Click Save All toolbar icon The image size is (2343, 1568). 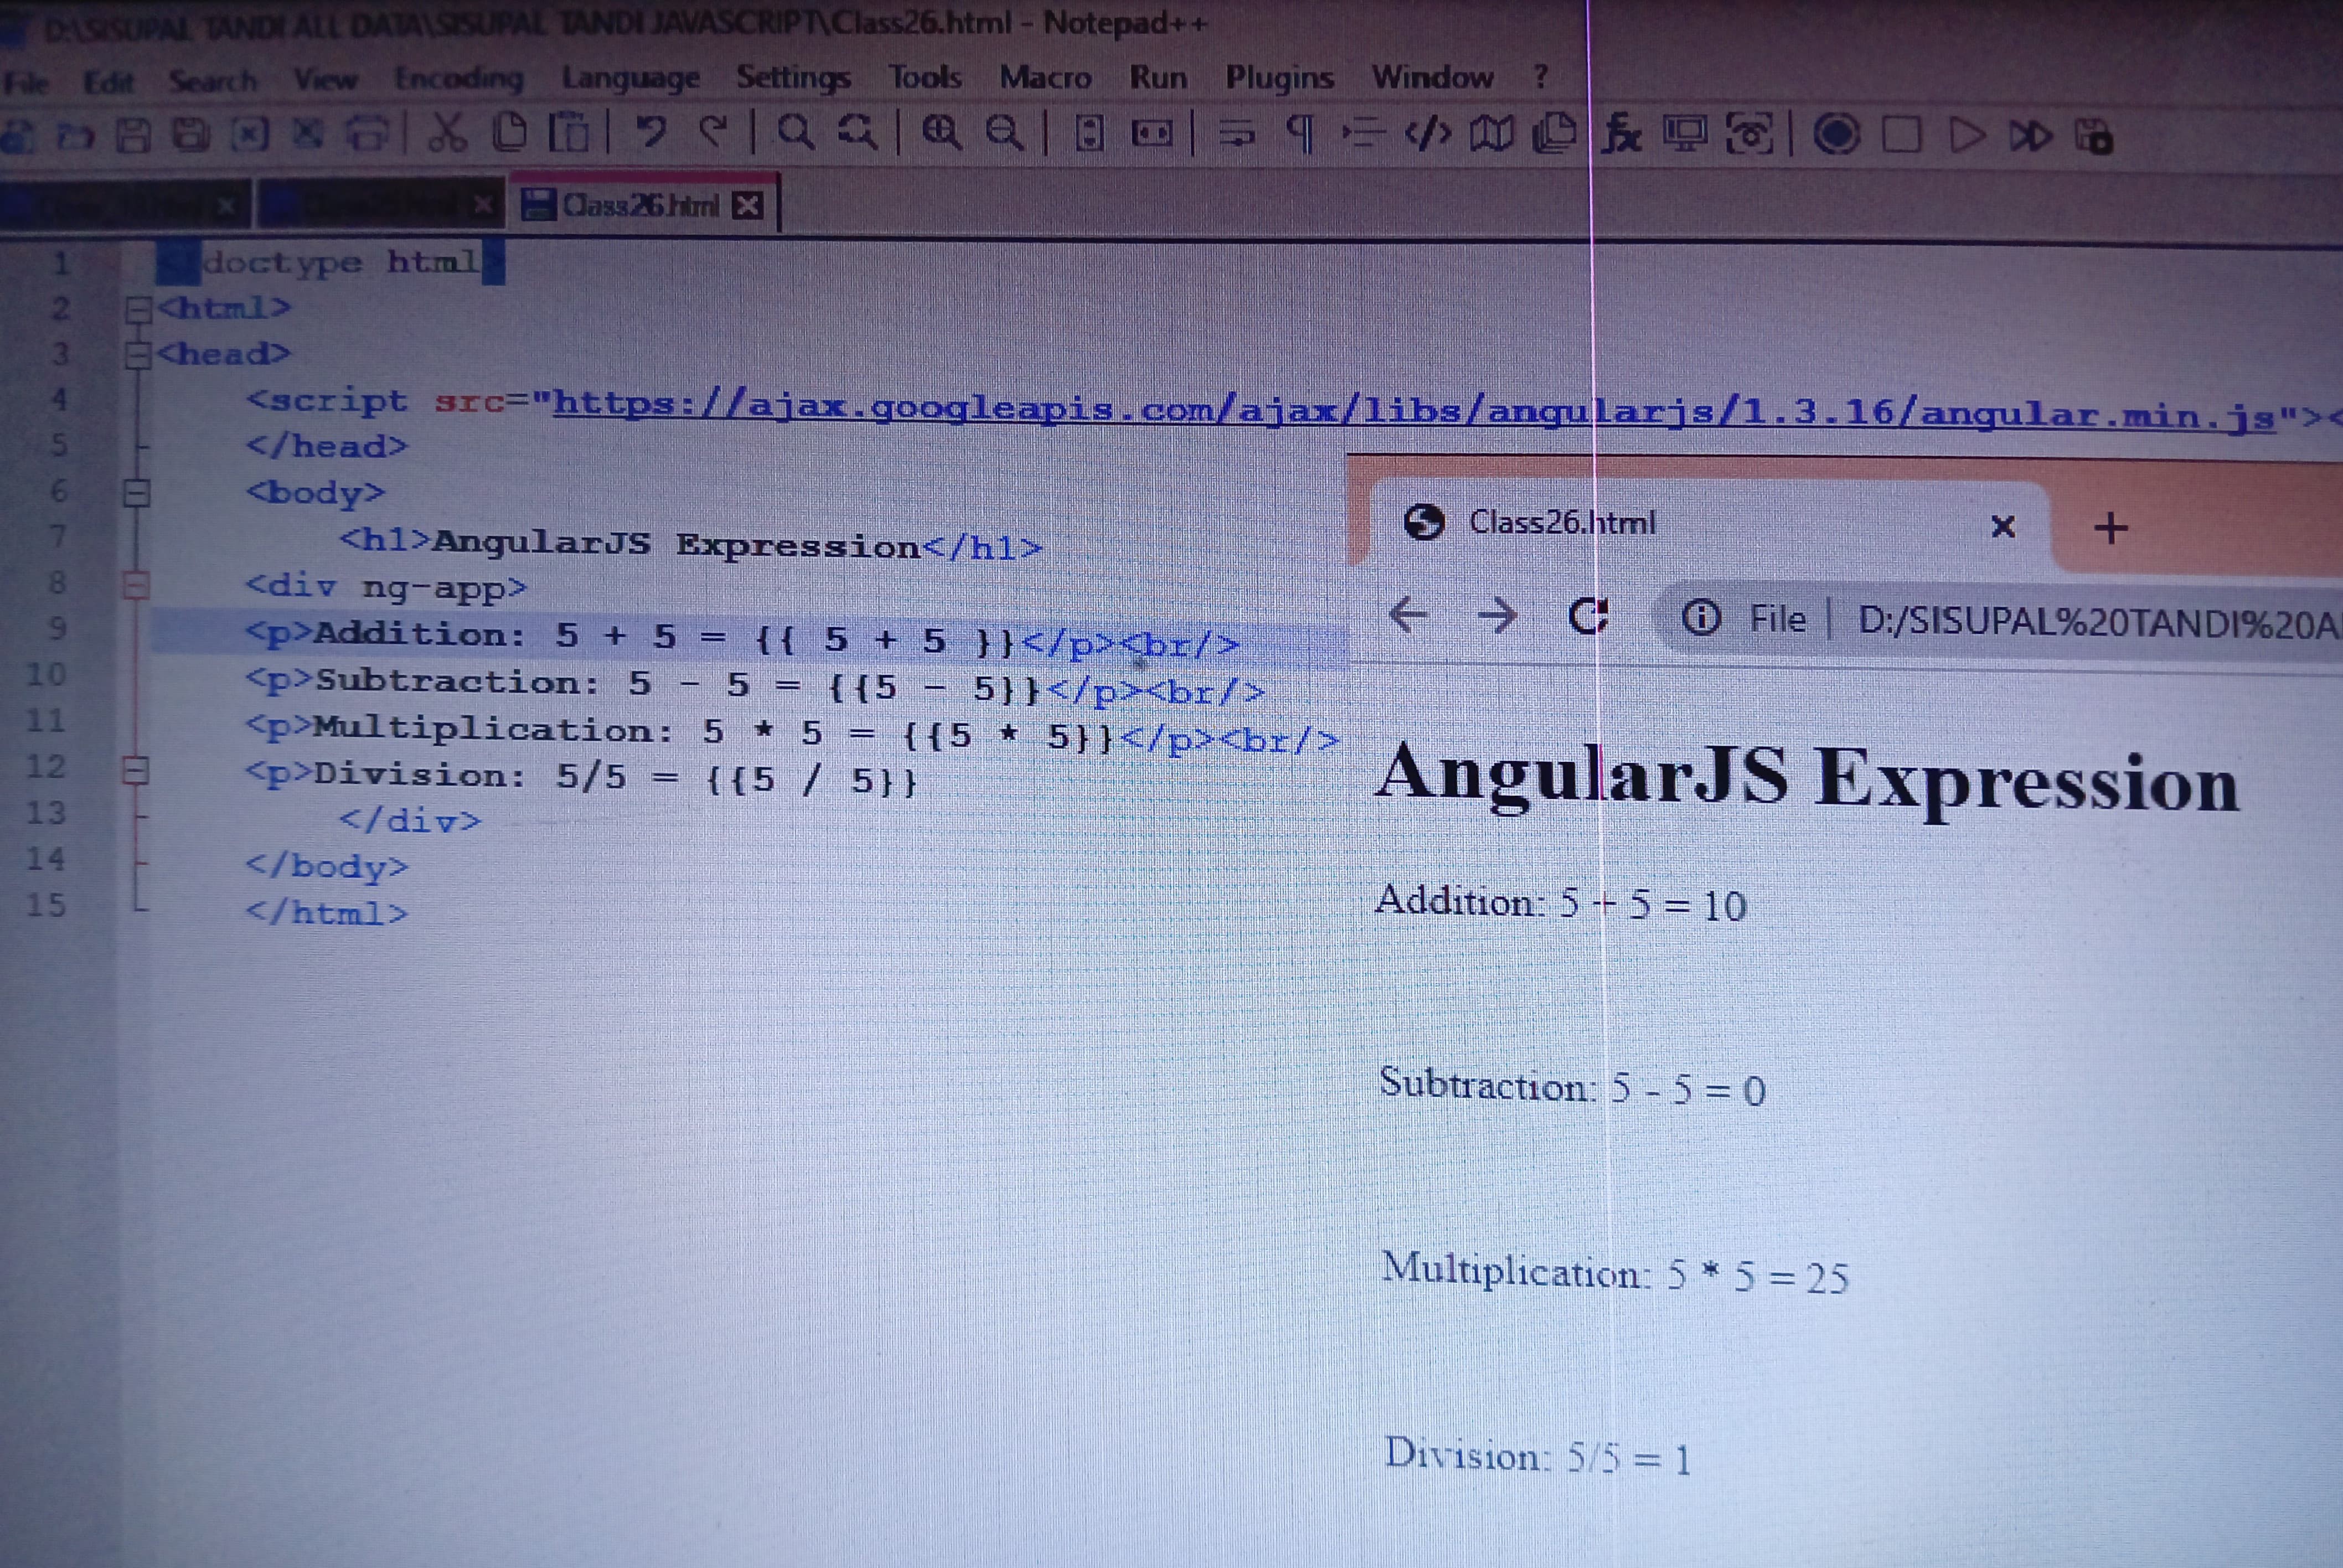pos(190,135)
